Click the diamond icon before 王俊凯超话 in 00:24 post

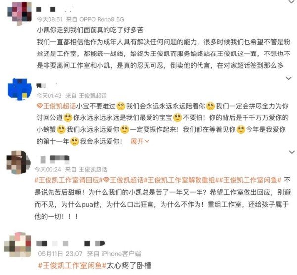click(106, 180)
